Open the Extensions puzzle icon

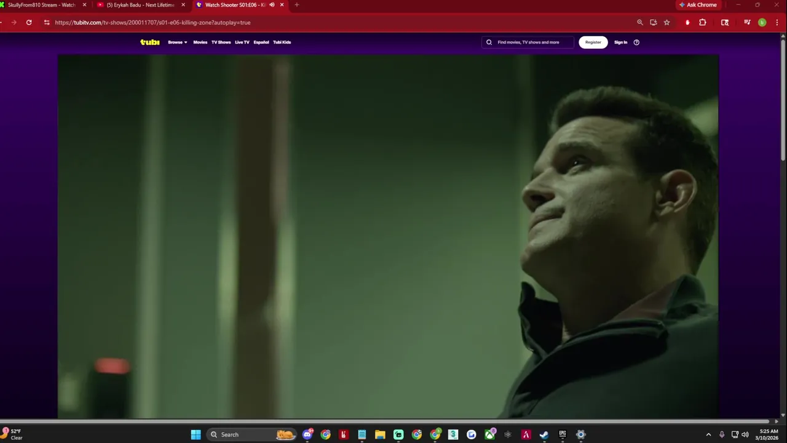pos(703,22)
